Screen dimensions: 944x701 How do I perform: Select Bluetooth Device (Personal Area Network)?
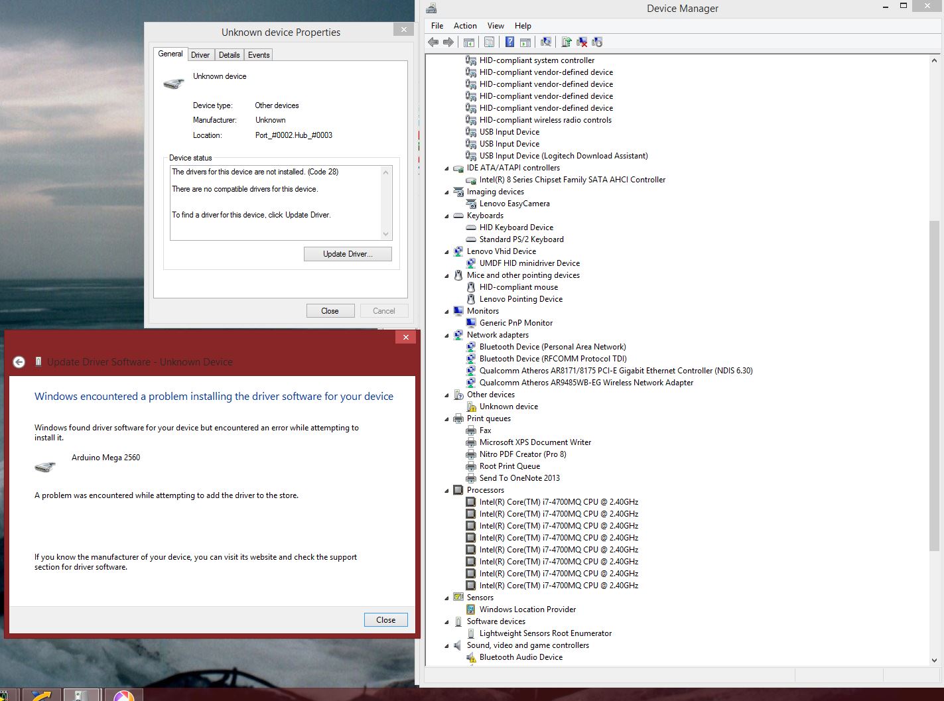pos(553,347)
